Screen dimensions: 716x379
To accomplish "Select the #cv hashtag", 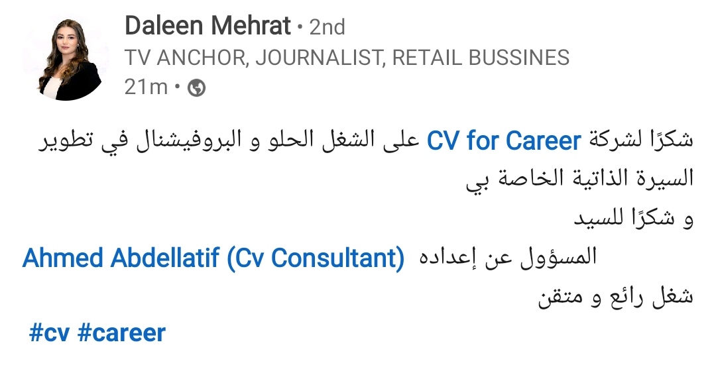I will 49,333.
